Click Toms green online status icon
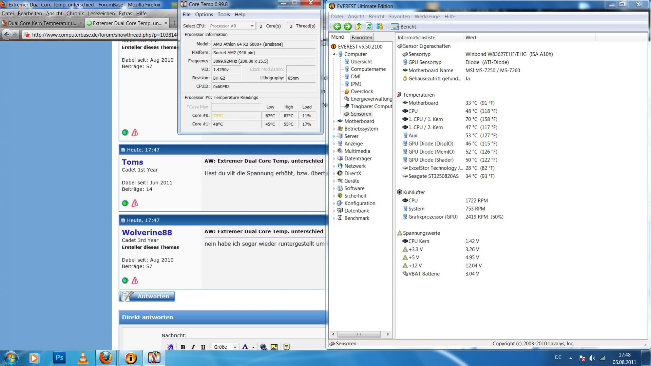The width and height of the screenshot is (651, 366). (125, 203)
